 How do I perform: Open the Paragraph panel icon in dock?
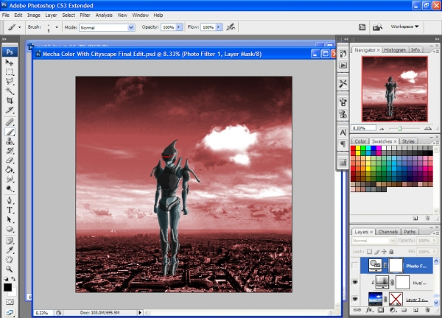[x=343, y=144]
